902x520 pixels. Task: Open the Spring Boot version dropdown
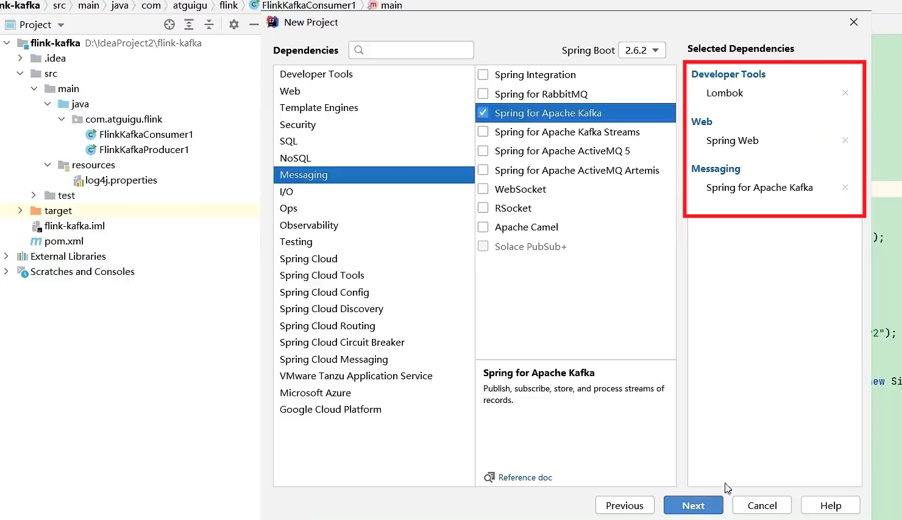[642, 50]
